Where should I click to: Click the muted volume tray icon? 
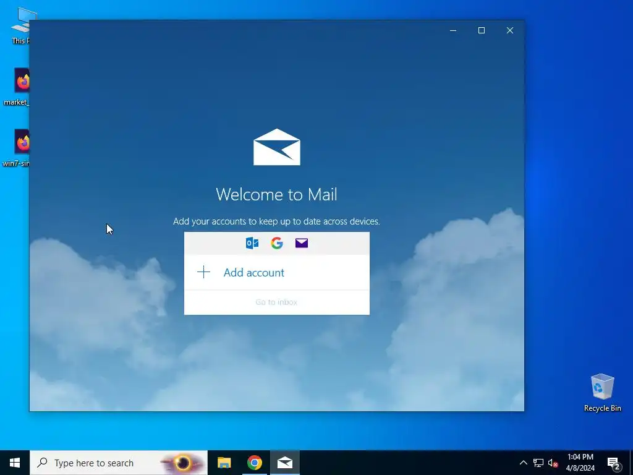pyautogui.click(x=553, y=463)
